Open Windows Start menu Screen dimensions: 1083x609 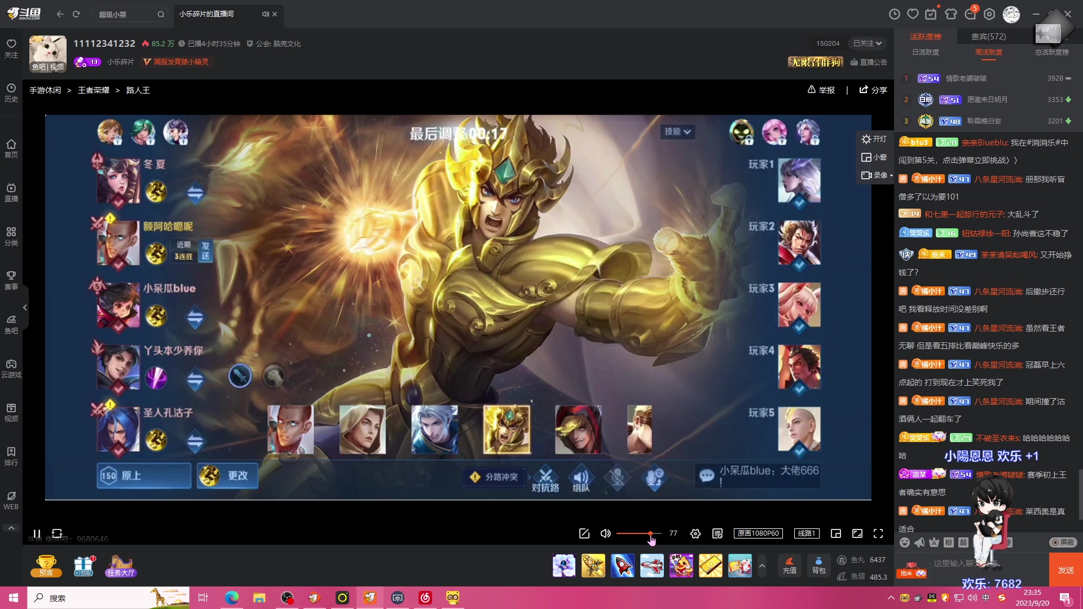(x=14, y=598)
